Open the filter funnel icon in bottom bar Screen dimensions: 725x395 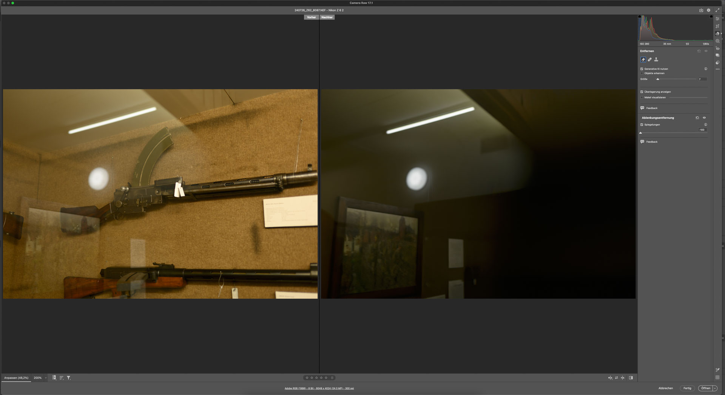click(x=69, y=378)
